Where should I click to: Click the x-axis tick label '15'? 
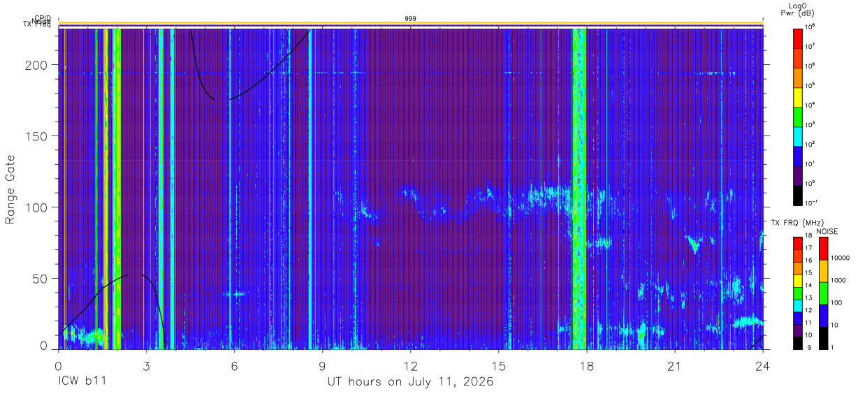[x=498, y=367]
